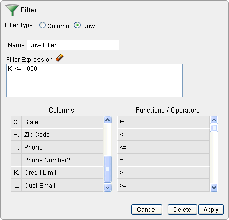Choose column J. Phone Number2
The image size is (229, 220).
click(x=57, y=160)
